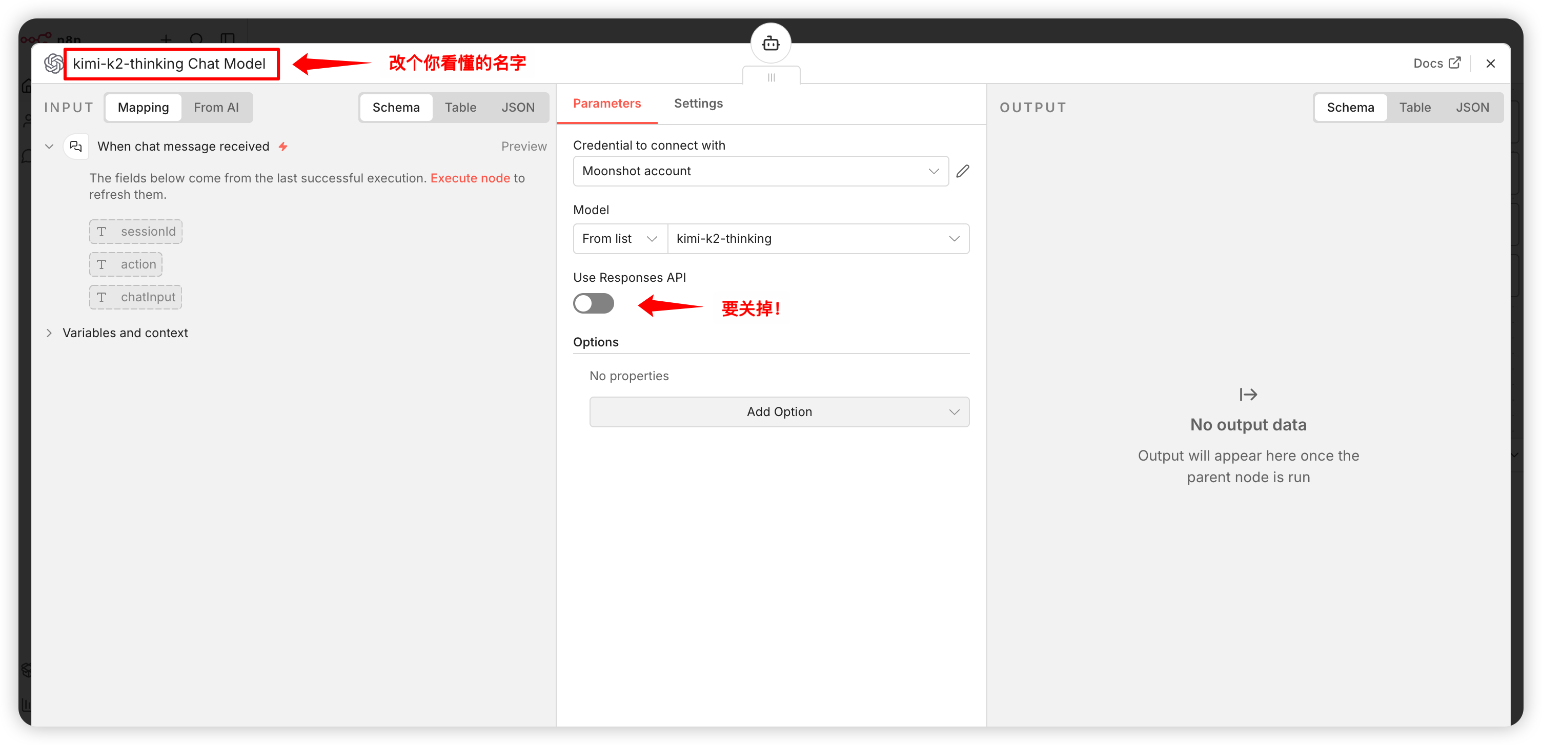1542x745 pixels.
Task: Switch input view to From AI
Action: coord(215,107)
